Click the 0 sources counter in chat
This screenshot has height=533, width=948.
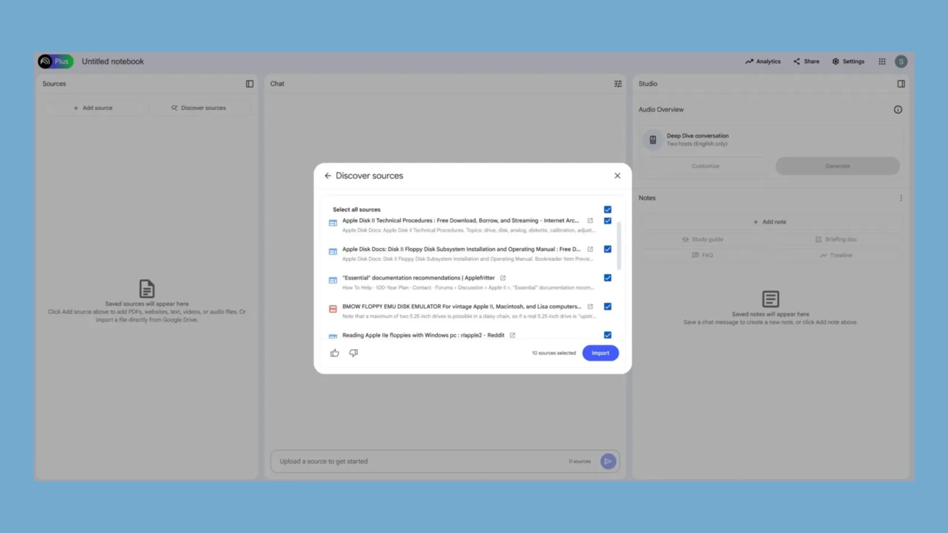pyautogui.click(x=580, y=461)
